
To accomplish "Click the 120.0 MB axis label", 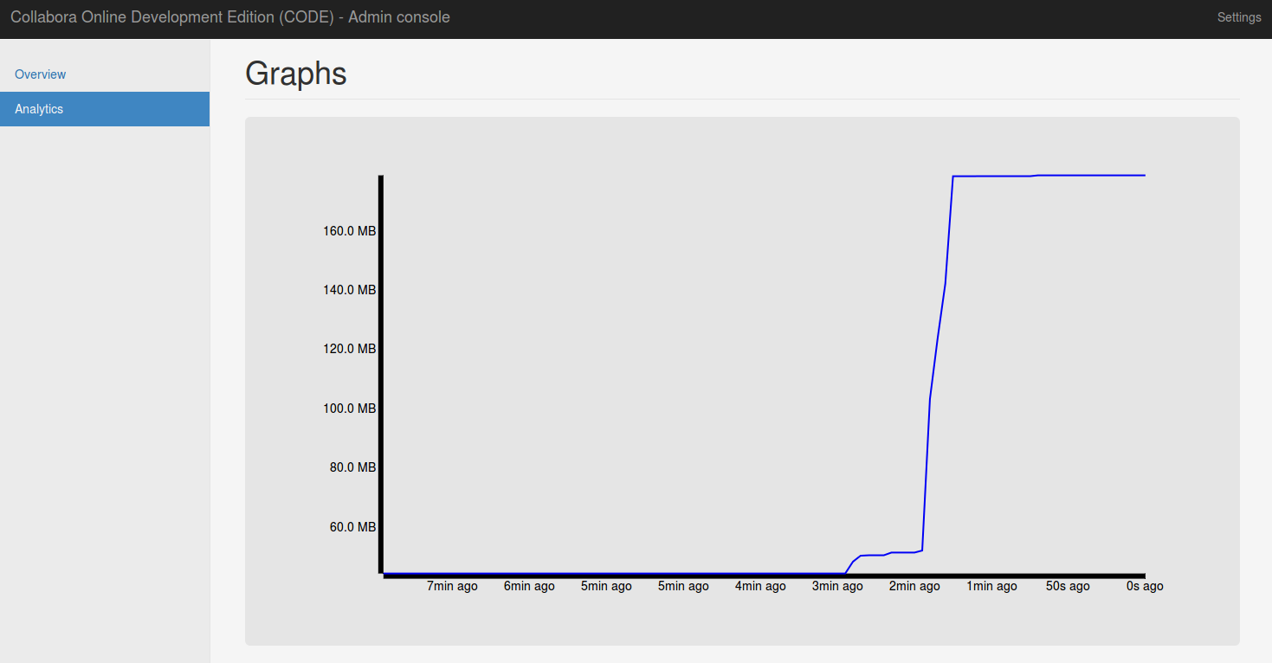I will tap(349, 349).
